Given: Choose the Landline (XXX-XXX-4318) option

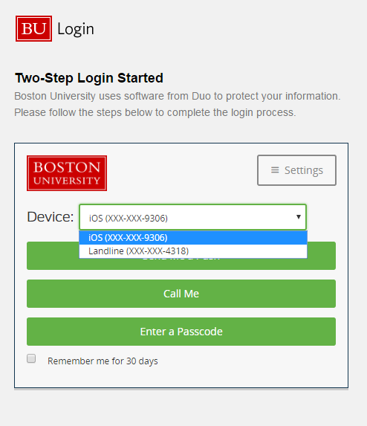Looking at the screenshot, I should point(193,251).
